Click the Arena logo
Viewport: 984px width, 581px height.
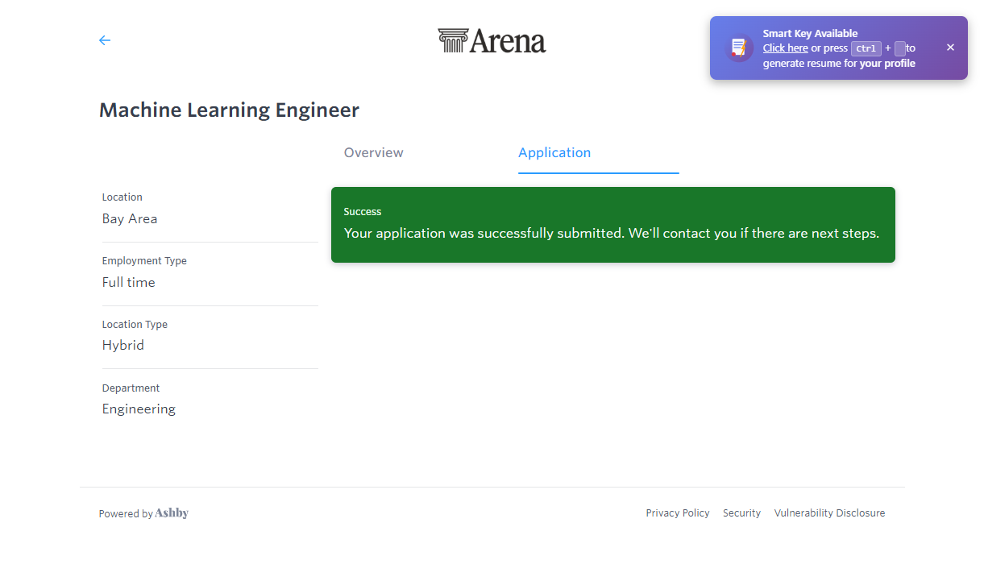coord(492,41)
